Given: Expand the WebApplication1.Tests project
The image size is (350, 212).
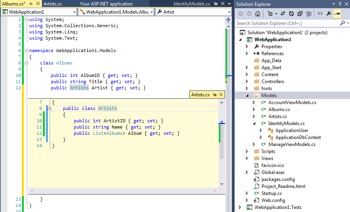Looking at the screenshot, I should (240, 207).
